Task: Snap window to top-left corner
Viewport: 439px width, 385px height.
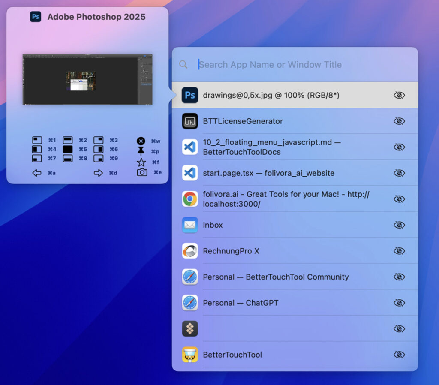Action: (x=37, y=140)
